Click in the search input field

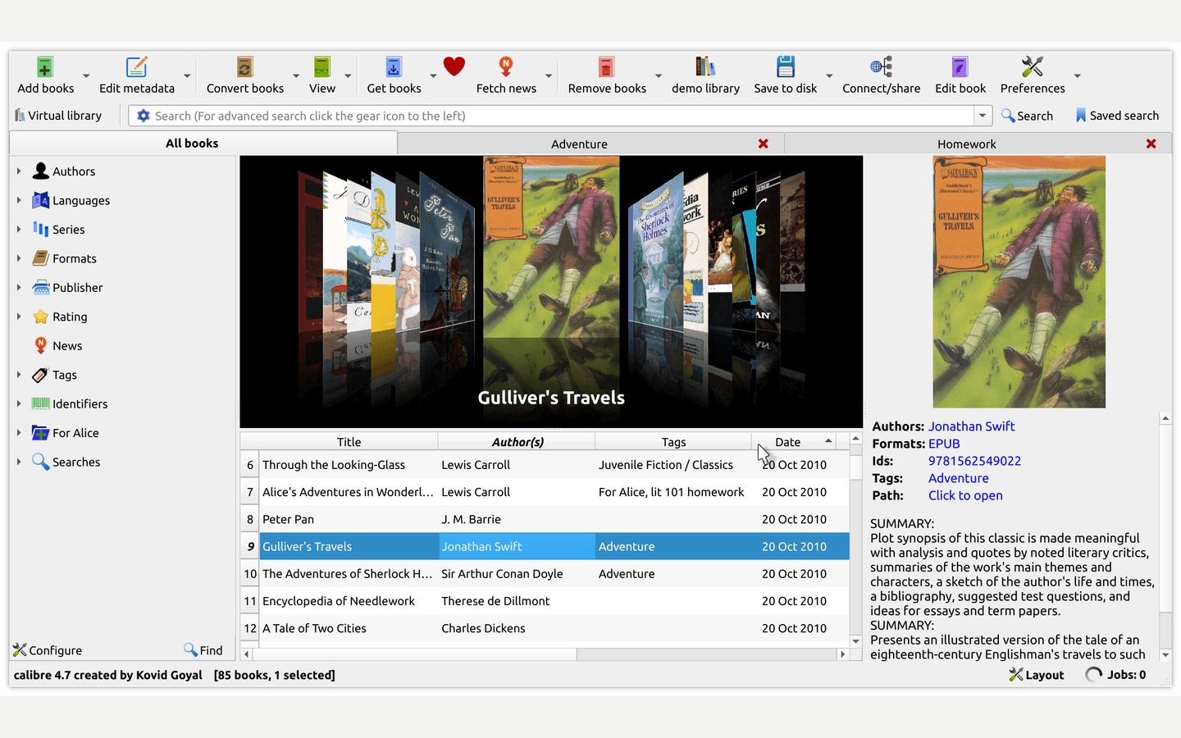562,116
